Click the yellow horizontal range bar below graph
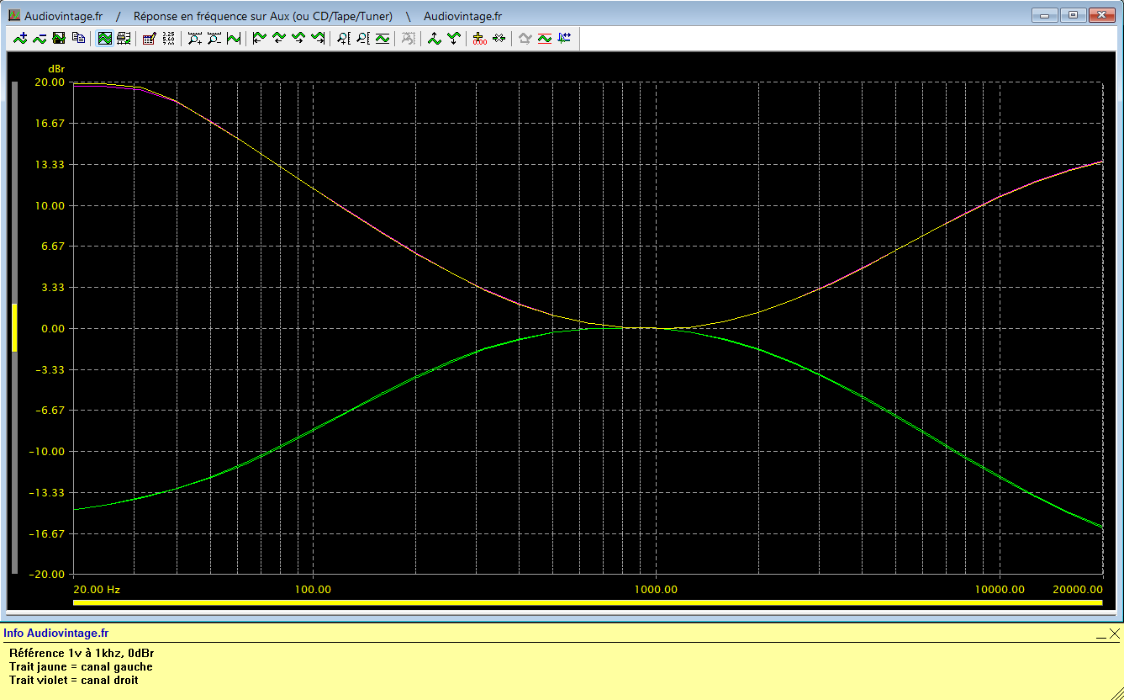Screen dimensions: 1124x700 pos(588,603)
